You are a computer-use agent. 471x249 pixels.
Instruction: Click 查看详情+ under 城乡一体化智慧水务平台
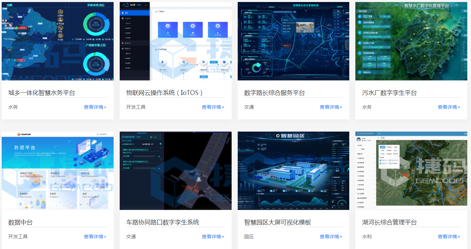95,107
